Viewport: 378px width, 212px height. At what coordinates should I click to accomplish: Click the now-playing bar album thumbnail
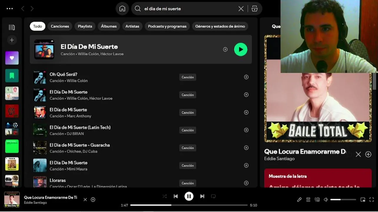(12, 199)
